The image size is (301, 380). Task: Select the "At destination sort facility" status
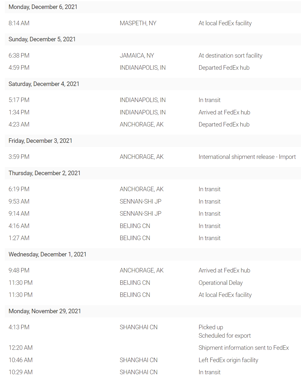tap(230, 55)
